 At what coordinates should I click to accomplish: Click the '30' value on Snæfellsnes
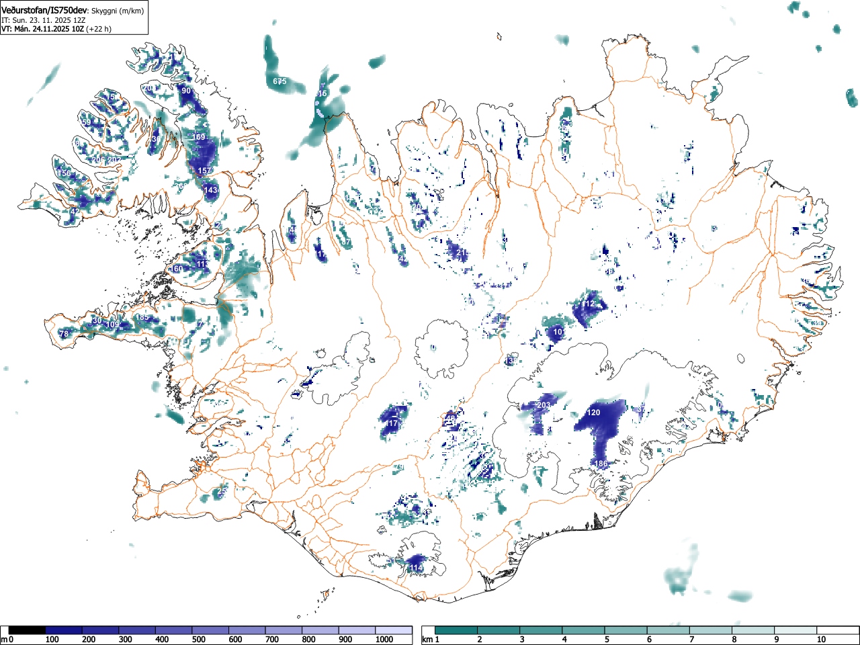coord(97,320)
